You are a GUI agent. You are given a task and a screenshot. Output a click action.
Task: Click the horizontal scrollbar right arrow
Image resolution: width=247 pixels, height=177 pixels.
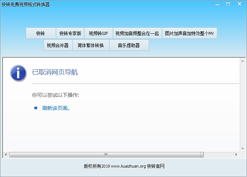tap(236, 155)
